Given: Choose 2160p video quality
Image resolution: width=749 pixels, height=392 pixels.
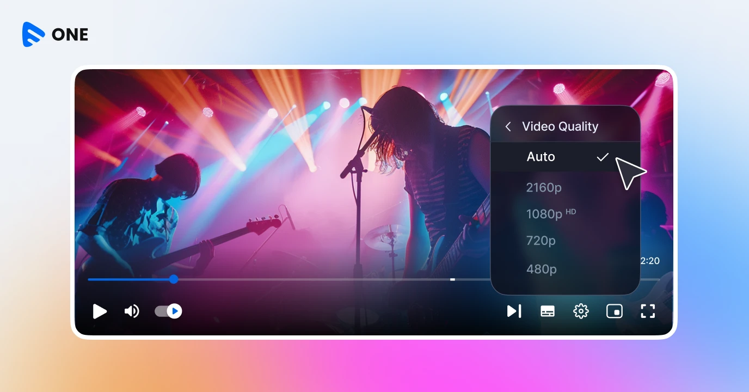Looking at the screenshot, I should pos(544,187).
